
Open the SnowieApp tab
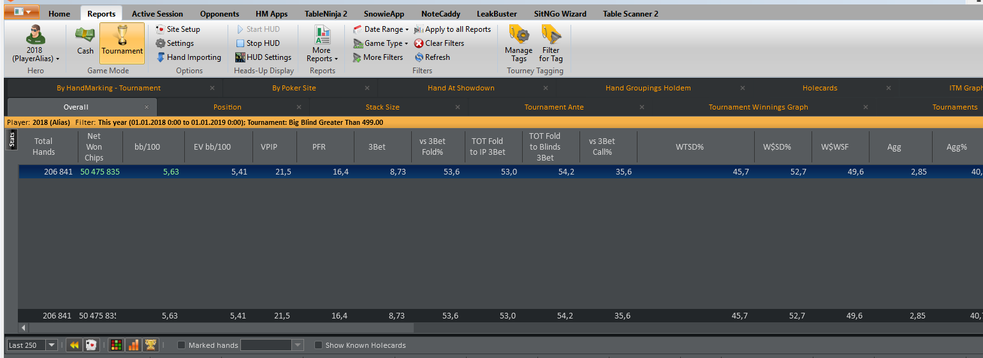click(384, 14)
